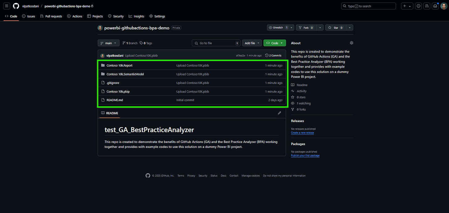View the 0 stars link
449x213 pixels.
(298, 97)
